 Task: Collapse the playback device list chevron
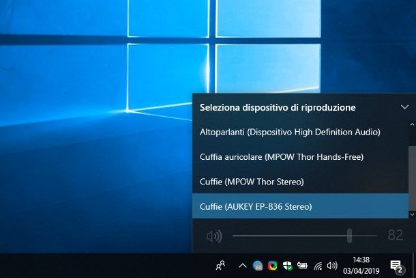pos(404,107)
